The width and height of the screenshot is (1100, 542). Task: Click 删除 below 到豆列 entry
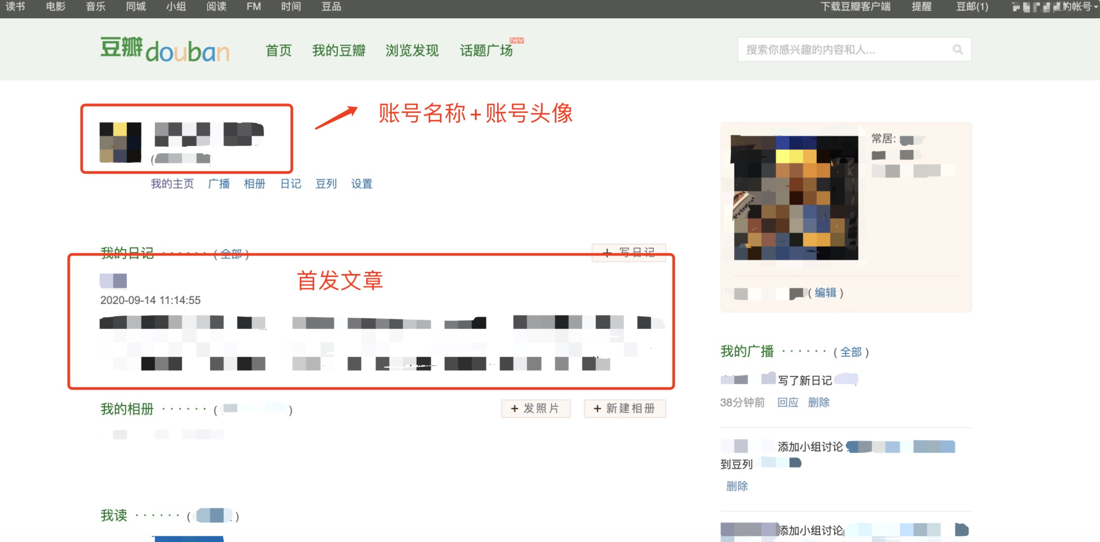737,486
